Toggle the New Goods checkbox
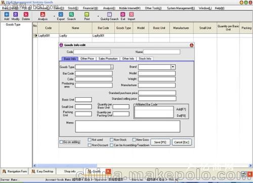 coord(134,140)
